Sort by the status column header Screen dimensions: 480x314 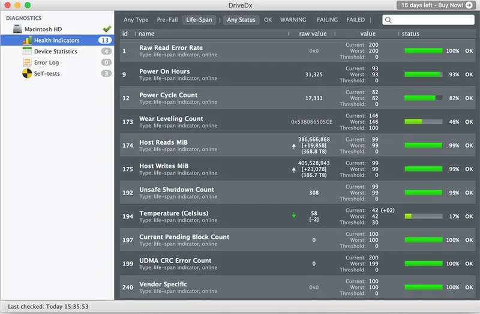410,34
